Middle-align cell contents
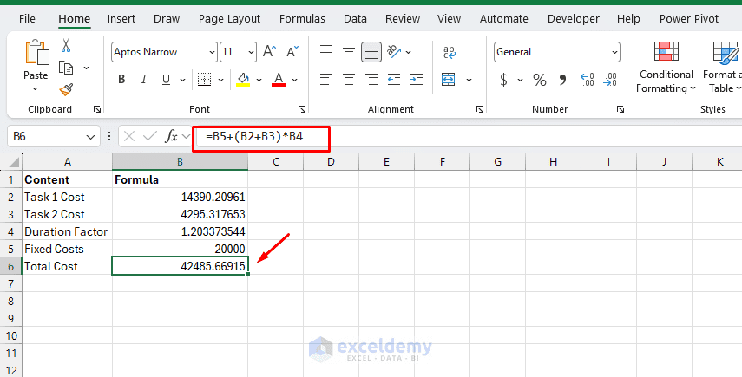The height and width of the screenshot is (377, 742). coord(349,51)
